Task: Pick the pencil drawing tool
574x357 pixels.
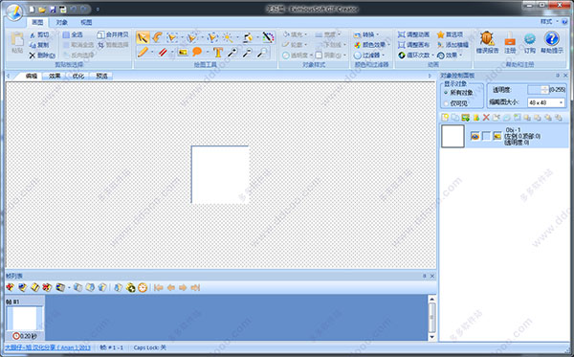Action: (143, 53)
